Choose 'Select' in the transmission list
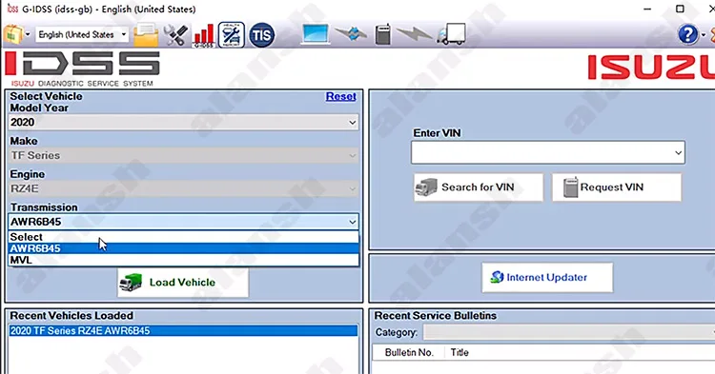Screen dimensions: 715x374 click(183, 237)
